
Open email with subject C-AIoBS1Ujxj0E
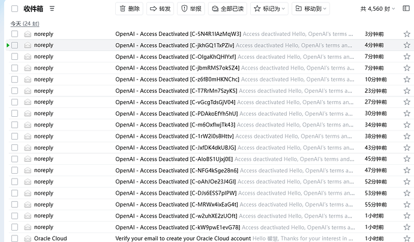click(174, 159)
